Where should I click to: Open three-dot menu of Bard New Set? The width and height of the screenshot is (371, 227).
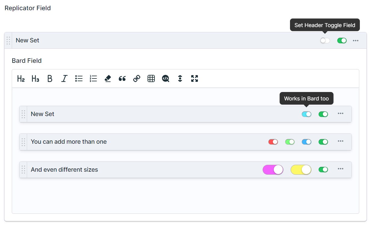[341, 114]
